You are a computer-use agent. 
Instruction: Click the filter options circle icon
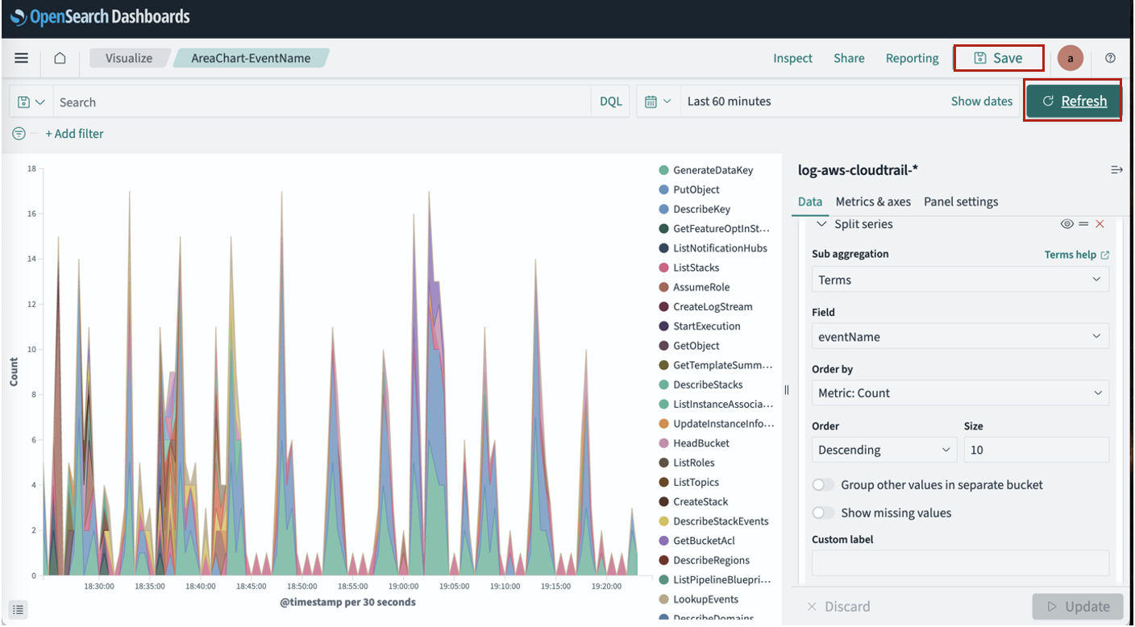point(19,134)
